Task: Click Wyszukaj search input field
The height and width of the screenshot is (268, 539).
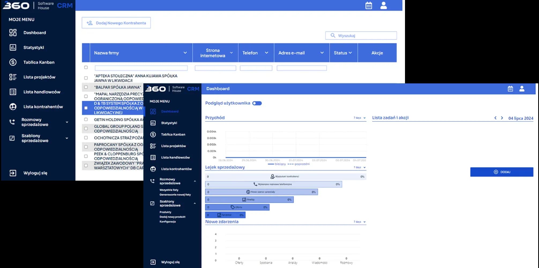Action: [x=361, y=35]
